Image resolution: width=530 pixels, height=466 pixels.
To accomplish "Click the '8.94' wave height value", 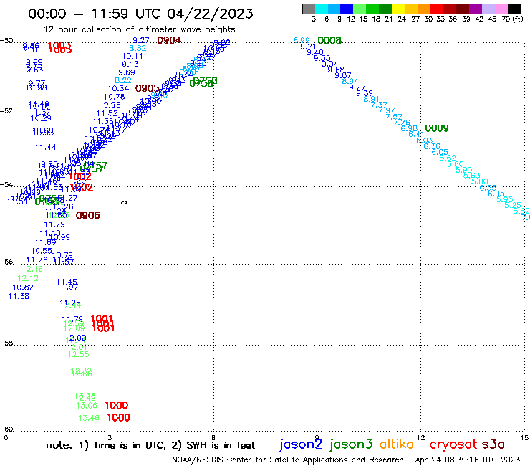I will coord(350,81).
